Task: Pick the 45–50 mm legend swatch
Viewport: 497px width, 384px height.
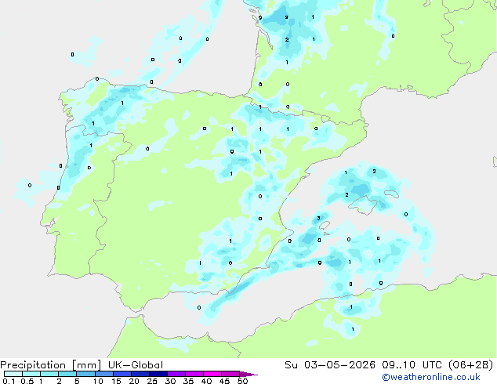Action: (230, 374)
